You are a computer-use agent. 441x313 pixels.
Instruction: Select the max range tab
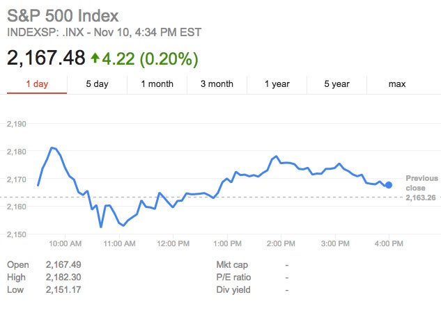click(397, 84)
